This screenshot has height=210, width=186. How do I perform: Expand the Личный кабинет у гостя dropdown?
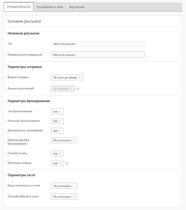[64, 197]
